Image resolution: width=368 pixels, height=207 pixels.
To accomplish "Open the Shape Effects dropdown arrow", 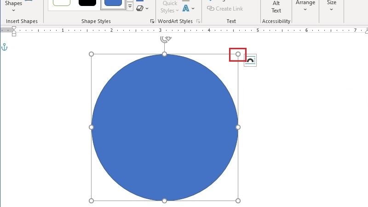I will coord(147,8).
